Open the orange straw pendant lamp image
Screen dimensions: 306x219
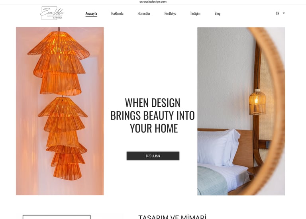(60, 111)
